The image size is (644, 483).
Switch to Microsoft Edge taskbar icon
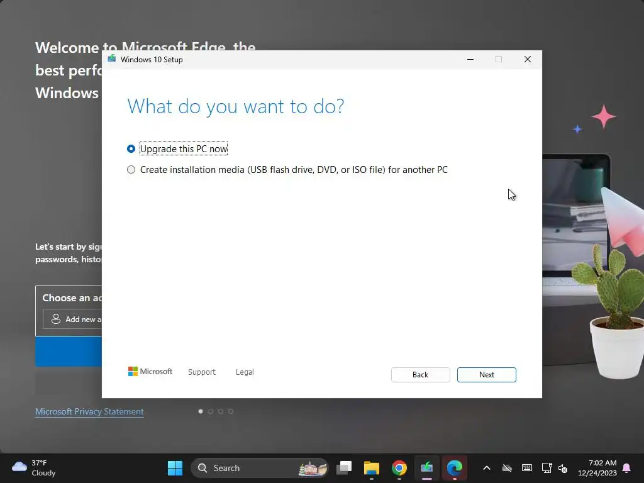pyautogui.click(x=454, y=468)
